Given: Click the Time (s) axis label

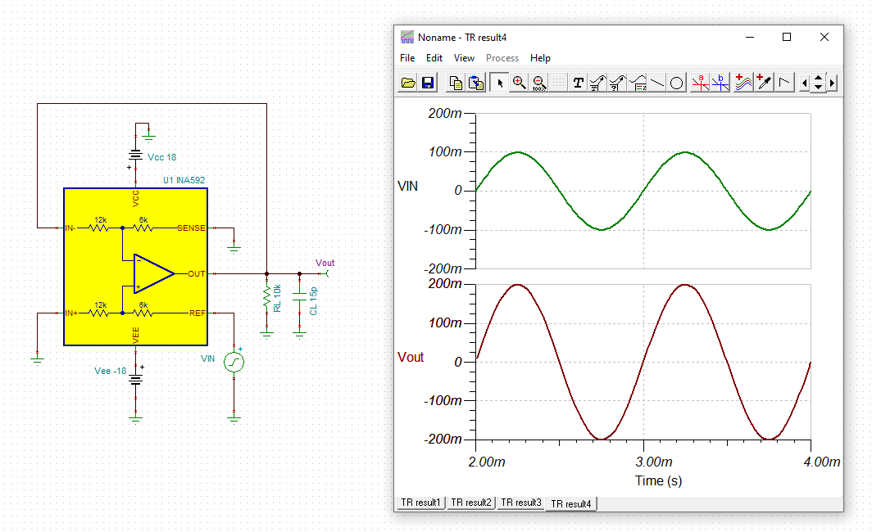Looking at the screenshot, I should pos(658,481).
